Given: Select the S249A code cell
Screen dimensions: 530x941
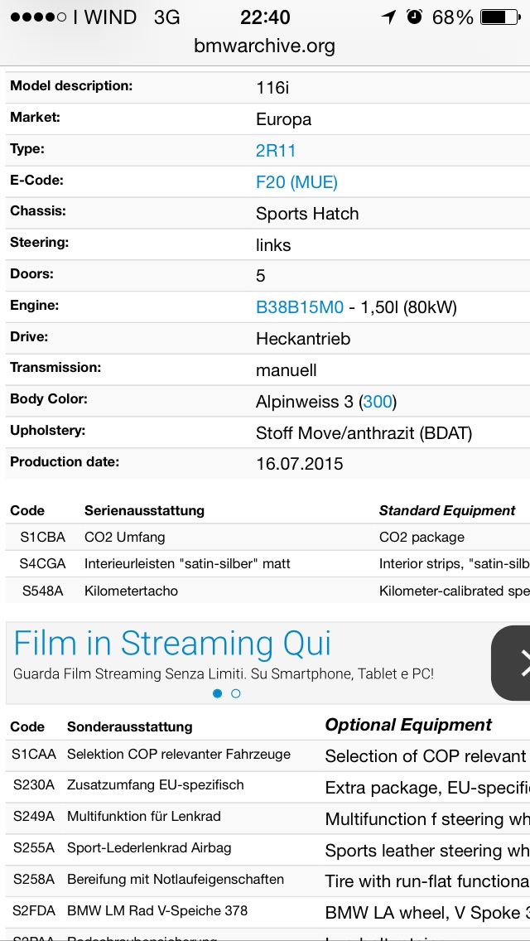Looking at the screenshot, I should 34,817.
